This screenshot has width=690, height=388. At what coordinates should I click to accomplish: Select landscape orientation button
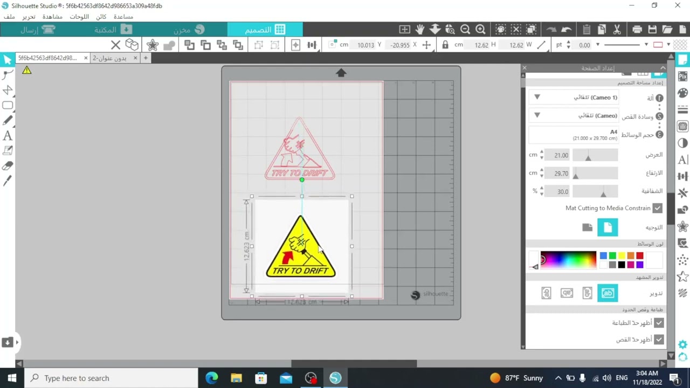click(x=587, y=227)
